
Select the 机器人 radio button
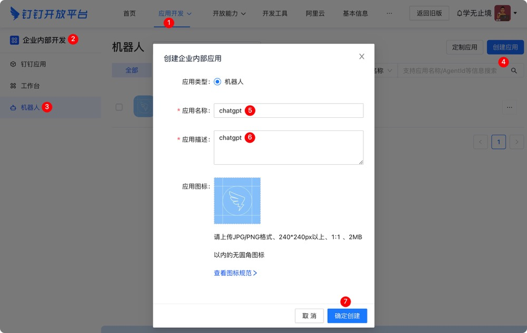(218, 82)
